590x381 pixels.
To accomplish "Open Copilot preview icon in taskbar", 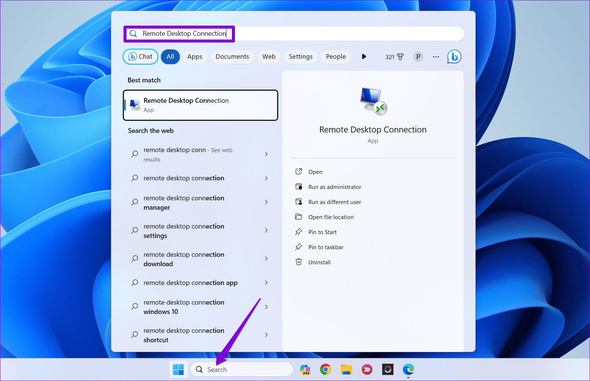I will pos(305,370).
